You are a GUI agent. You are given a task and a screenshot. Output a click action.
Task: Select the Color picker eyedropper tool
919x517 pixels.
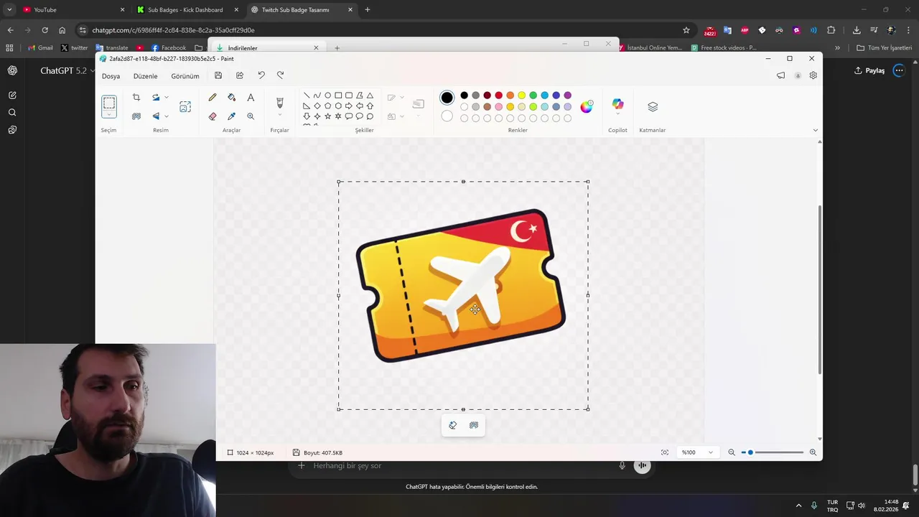[x=231, y=116]
